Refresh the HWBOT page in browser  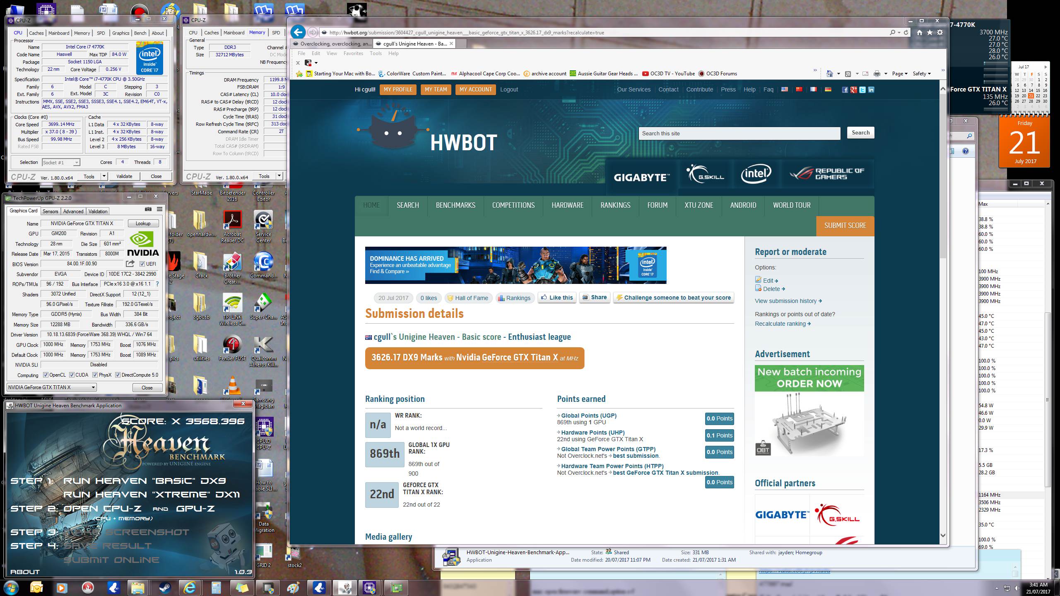pyautogui.click(x=906, y=32)
